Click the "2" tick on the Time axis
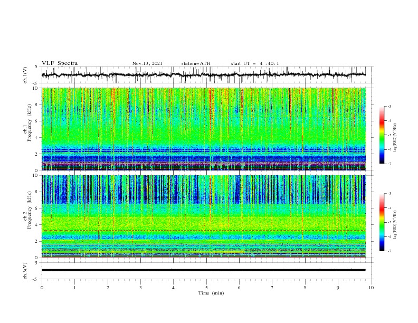The width and height of the screenshot is (418, 323). pos(108,288)
